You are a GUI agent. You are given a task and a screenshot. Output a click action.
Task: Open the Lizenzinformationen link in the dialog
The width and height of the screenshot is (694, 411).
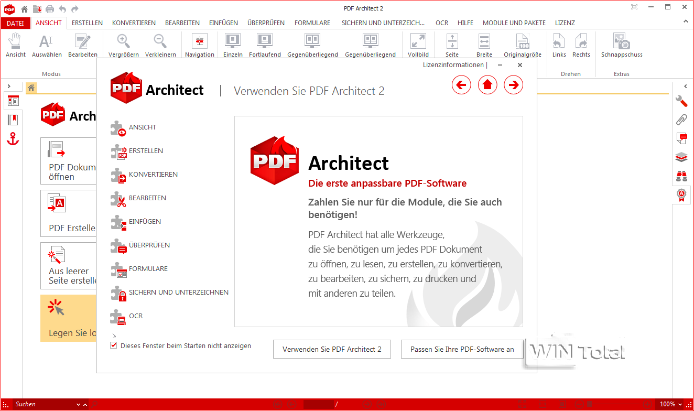[453, 65]
